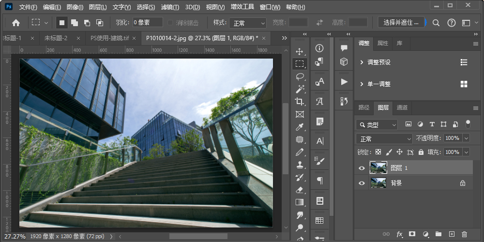Click the 羽化 feather input field
This screenshot has width=484, height=242.
[148, 23]
